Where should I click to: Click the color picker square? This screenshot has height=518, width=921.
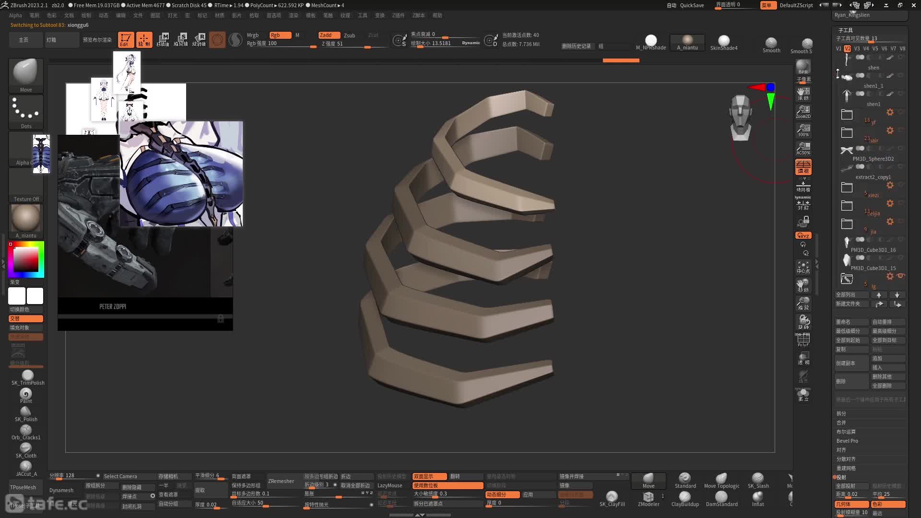[x=26, y=259]
